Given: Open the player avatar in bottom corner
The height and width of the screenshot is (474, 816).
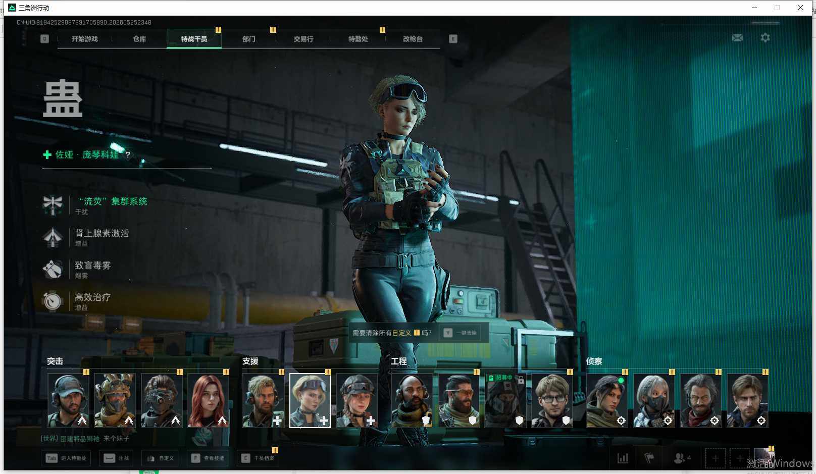Looking at the screenshot, I should pos(764,458).
